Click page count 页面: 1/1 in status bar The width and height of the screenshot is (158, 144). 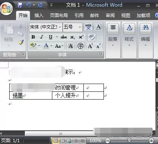click(10, 141)
